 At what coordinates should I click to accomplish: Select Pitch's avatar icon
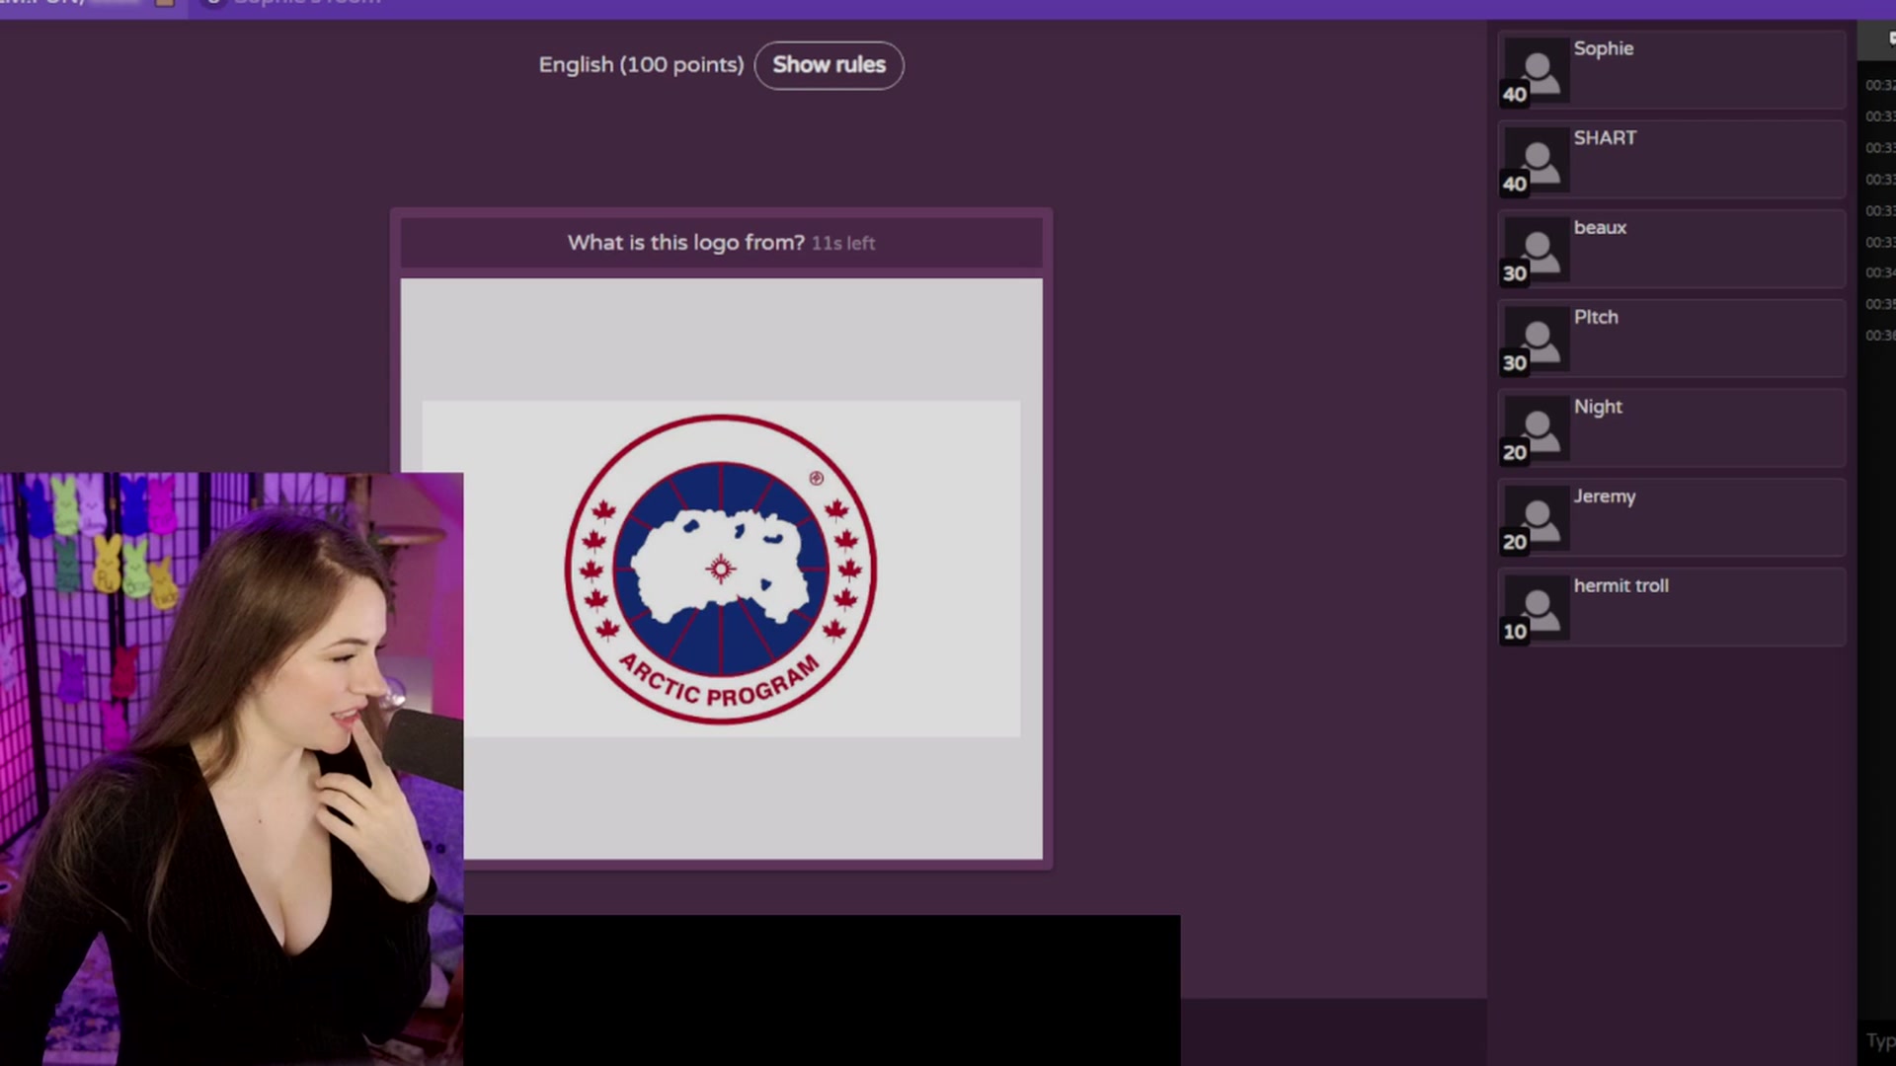(1536, 341)
